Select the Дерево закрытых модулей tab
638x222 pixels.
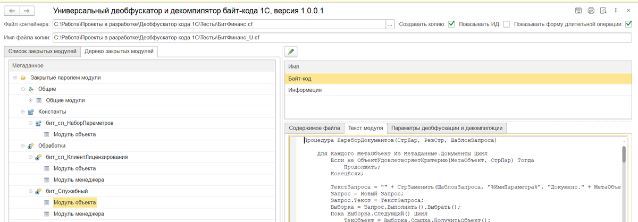coord(119,51)
